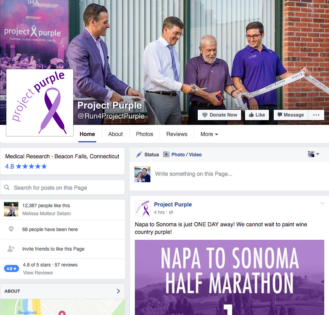Open the Reviews tab
The image size is (329, 315).
tap(177, 134)
